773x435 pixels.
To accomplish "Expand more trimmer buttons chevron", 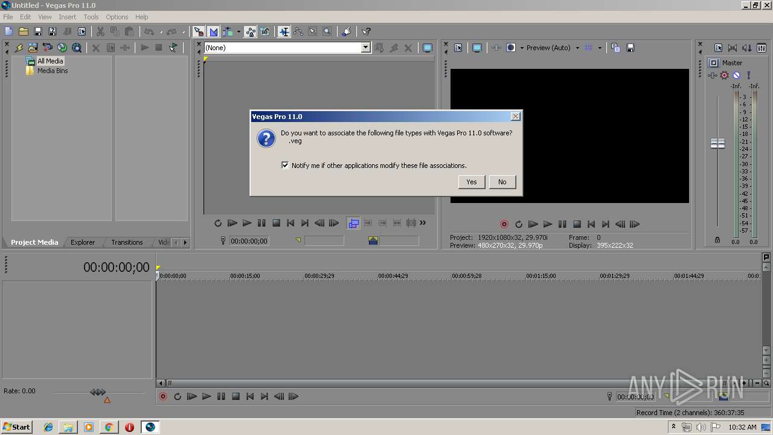I will pyautogui.click(x=423, y=223).
